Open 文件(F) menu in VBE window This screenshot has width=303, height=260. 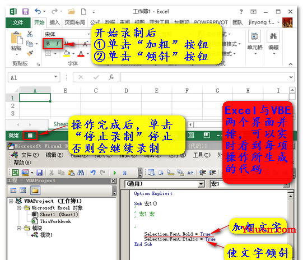point(30,155)
